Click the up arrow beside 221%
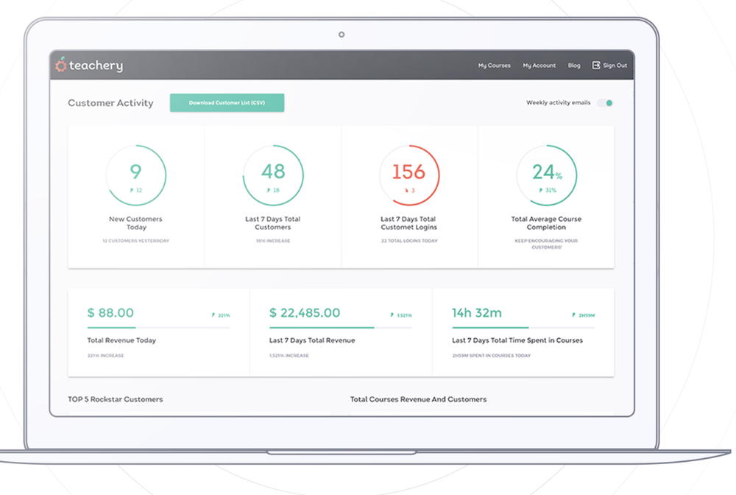The height and width of the screenshot is (495, 736). [213, 315]
